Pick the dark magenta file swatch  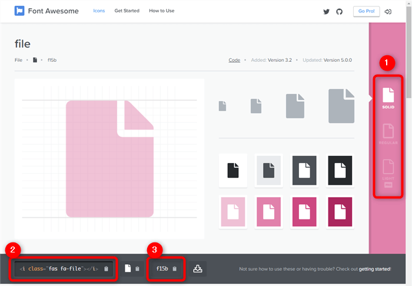click(340, 211)
